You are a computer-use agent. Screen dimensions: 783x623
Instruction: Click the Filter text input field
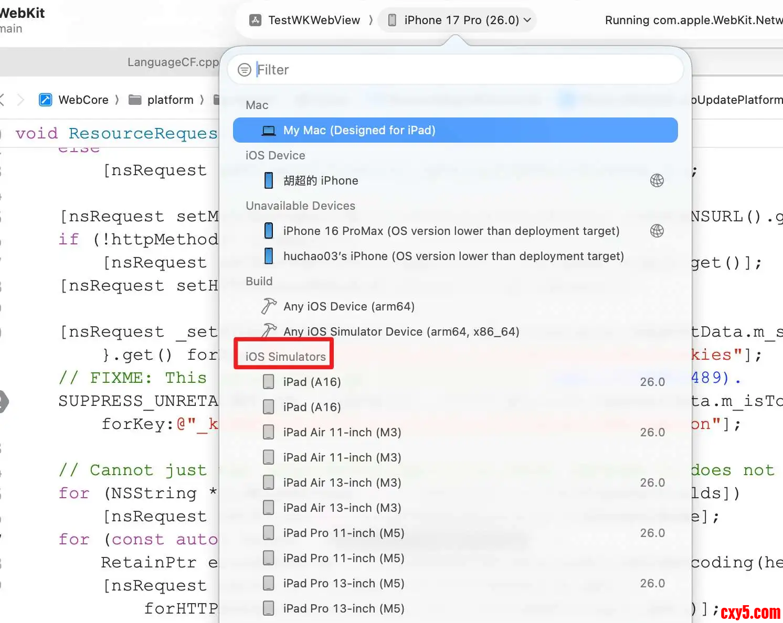462,70
